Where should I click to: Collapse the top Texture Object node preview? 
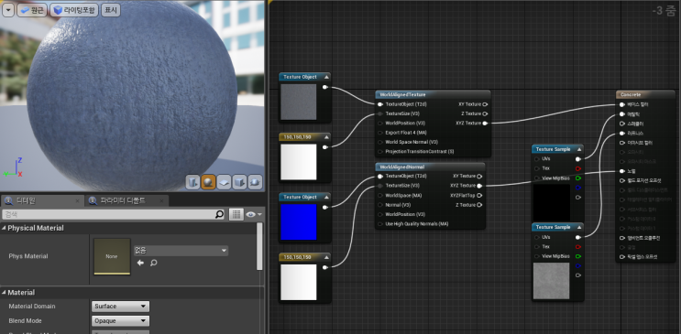(x=326, y=77)
